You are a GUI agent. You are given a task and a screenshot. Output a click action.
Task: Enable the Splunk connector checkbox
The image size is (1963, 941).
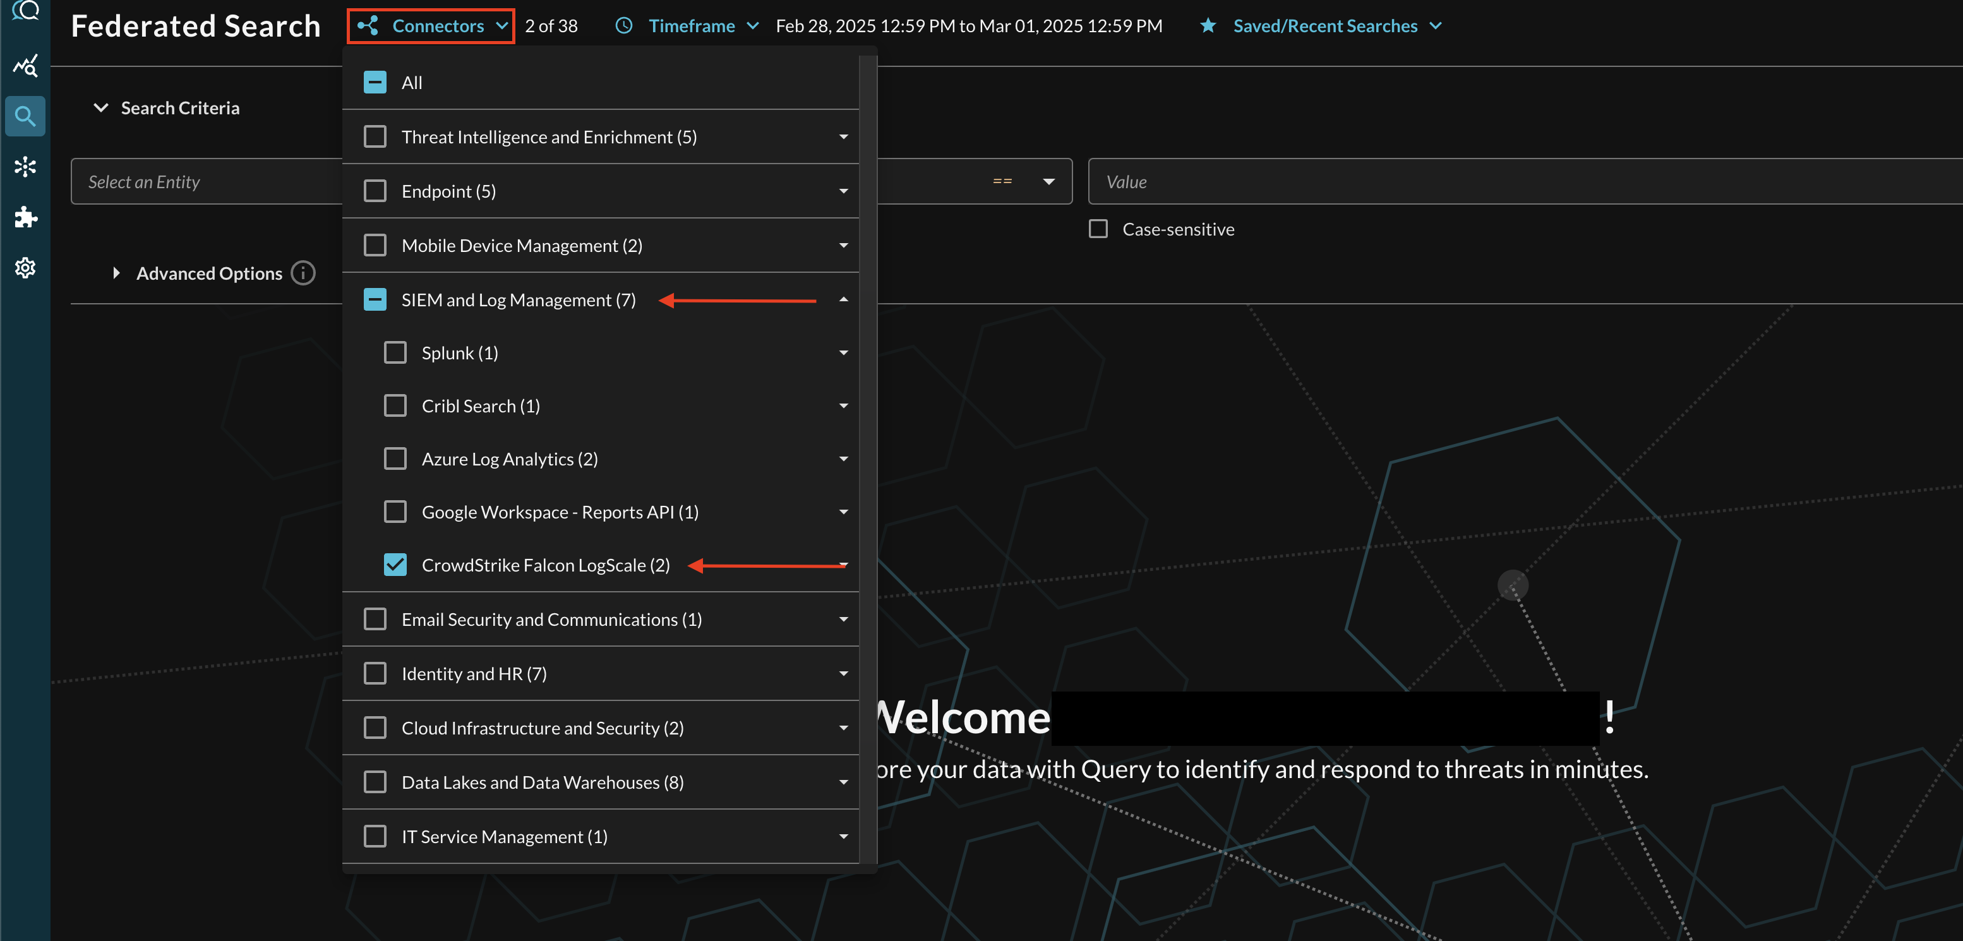point(395,352)
